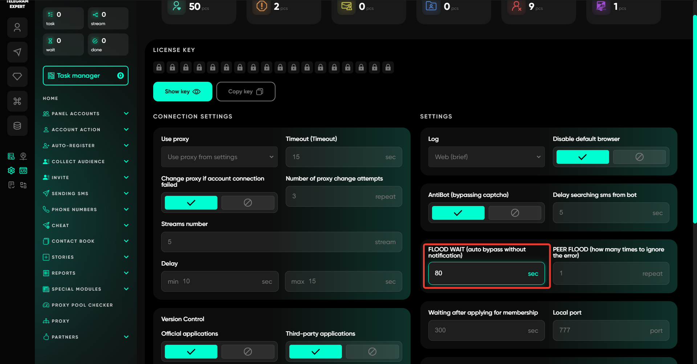Image resolution: width=697 pixels, height=364 pixels.
Task: Go to Home in the sidebar
Action: 50,98
